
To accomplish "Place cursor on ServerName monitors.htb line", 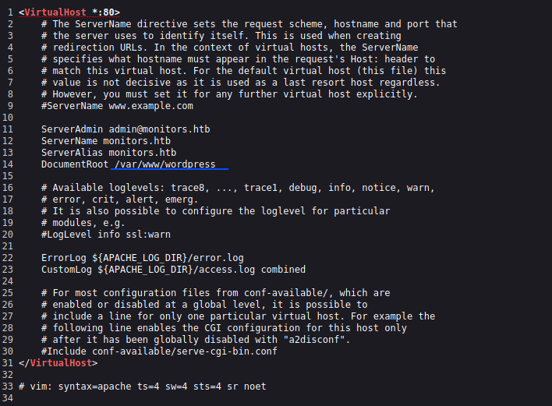I will point(105,140).
